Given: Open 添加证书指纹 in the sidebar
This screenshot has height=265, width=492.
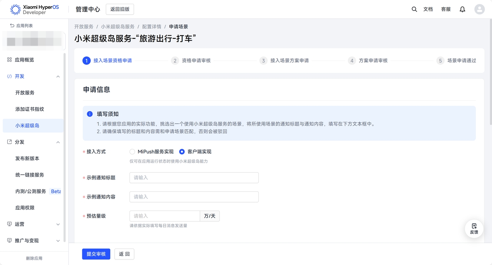Looking at the screenshot, I should tap(30, 109).
